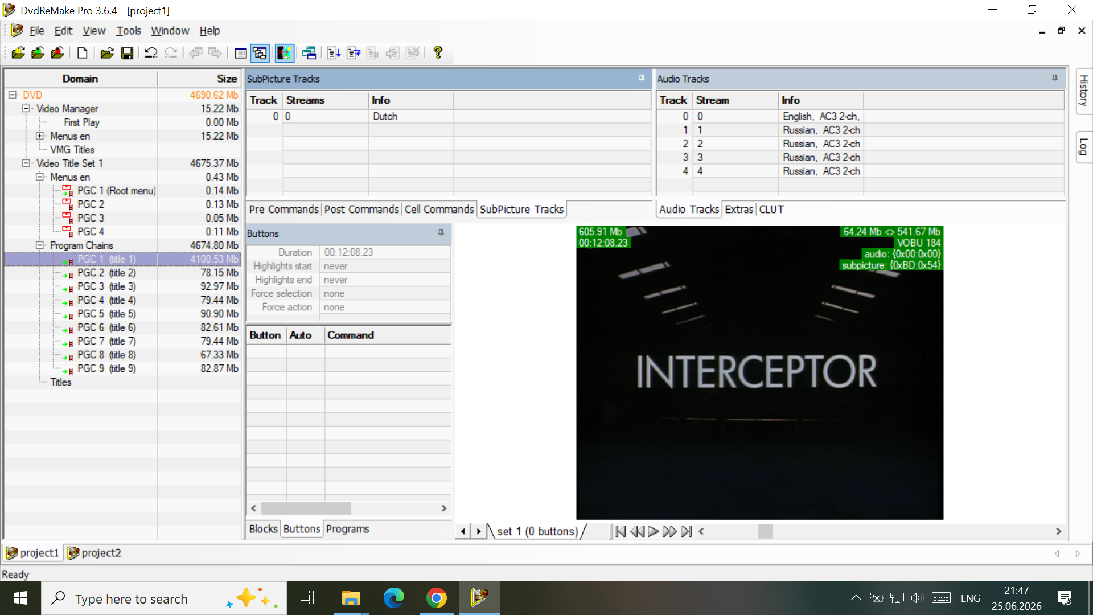Click the list with blue return-arrow icon

(354, 53)
